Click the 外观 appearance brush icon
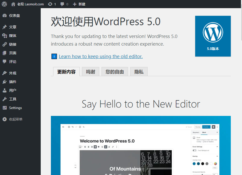Screen dimensions: 242x175 (5, 73)
